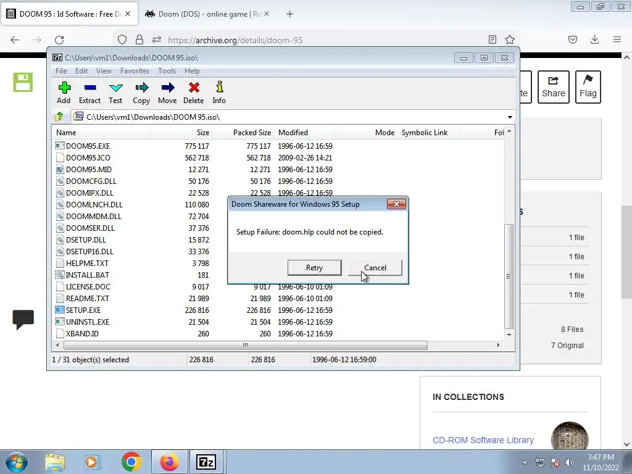632x474 pixels.
Task: Open the Firefox hamburger menu
Action: coord(617,39)
